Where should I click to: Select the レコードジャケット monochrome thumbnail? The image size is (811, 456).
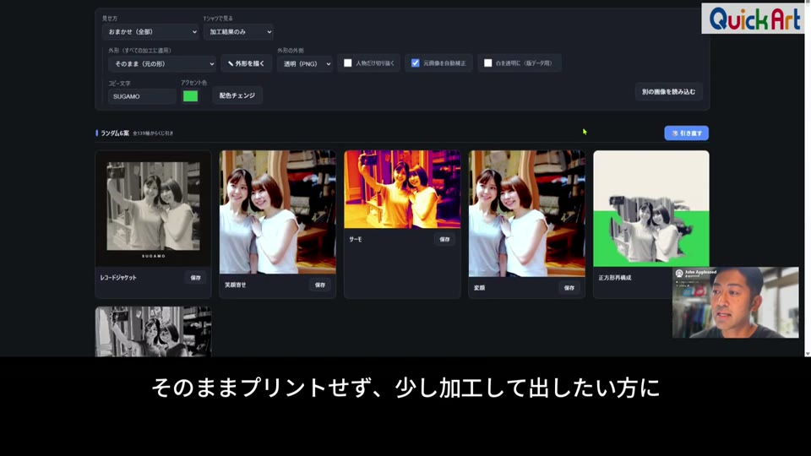[x=153, y=209]
